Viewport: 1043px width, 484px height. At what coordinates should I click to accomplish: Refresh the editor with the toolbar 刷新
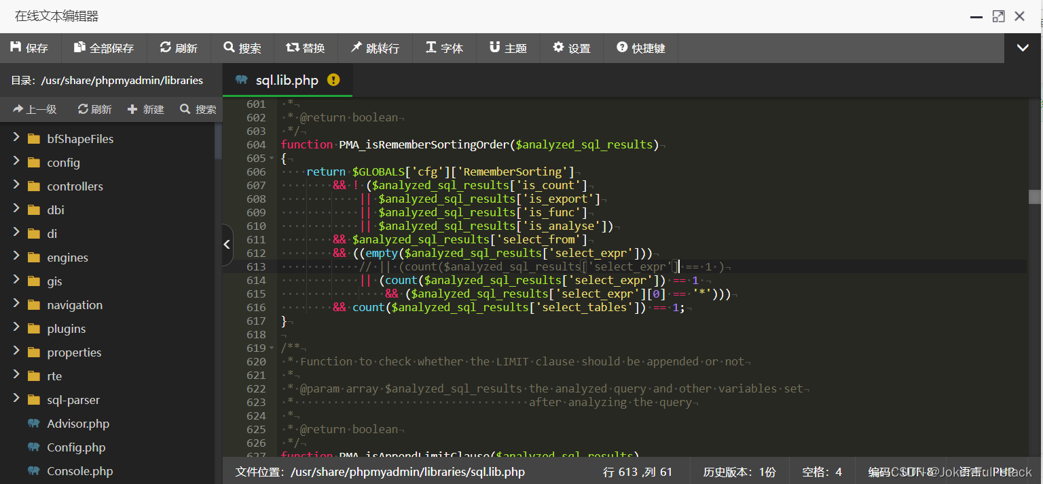[x=179, y=47]
